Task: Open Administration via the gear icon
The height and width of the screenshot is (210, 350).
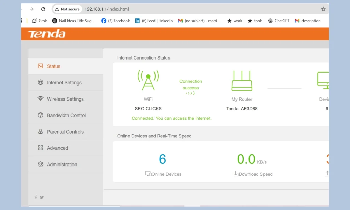Action: click(x=40, y=165)
